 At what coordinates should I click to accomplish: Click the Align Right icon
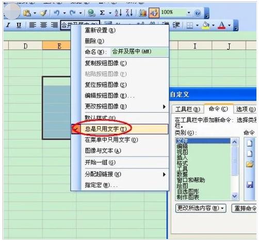coord(54,25)
